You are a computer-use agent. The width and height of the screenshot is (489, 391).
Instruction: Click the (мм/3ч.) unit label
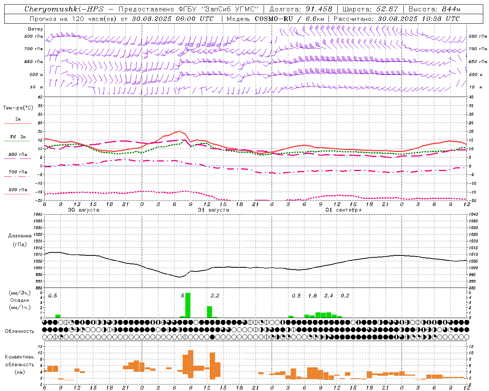[19, 293]
